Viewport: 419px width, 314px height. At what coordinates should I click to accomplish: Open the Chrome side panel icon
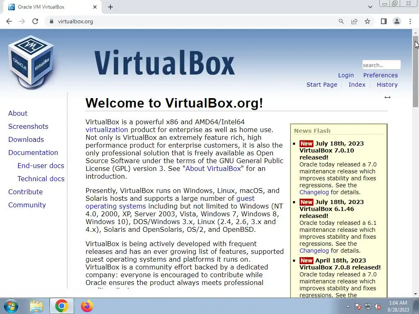tap(384, 21)
